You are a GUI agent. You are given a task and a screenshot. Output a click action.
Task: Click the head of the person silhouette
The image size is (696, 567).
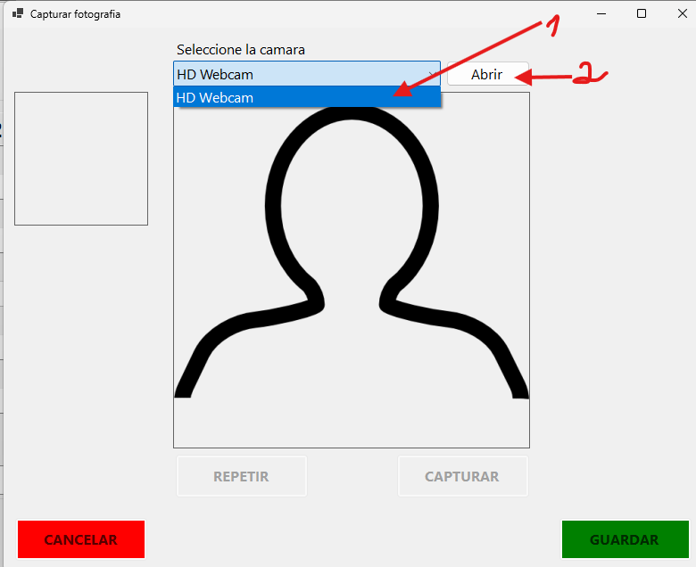click(352, 196)
